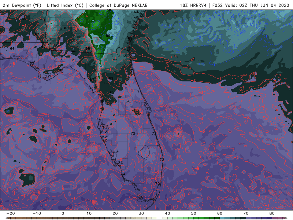Click the 30 label on the color scale
This screenshot has width=293, height=220.
[141, 213]
